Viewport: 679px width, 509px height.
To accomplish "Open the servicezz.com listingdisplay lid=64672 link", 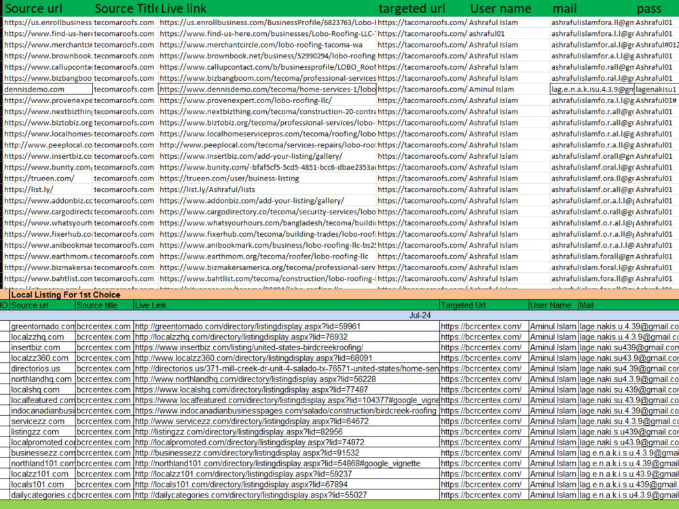I will (x=252, y=421).
